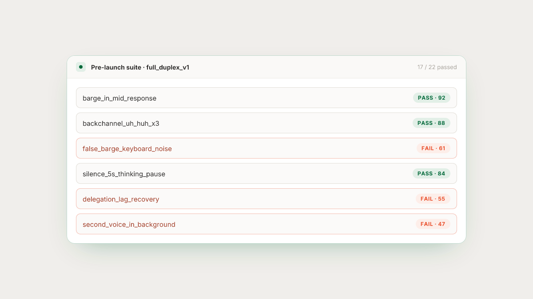Open the barge_in_mid_response test row
The width and height of the screenshot is (533, 299).
pos(266,98)
